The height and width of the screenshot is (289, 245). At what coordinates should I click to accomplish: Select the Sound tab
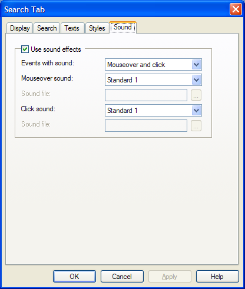(x=122, y=27)
